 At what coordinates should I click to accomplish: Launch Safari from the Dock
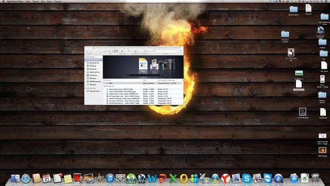[26, 179]
